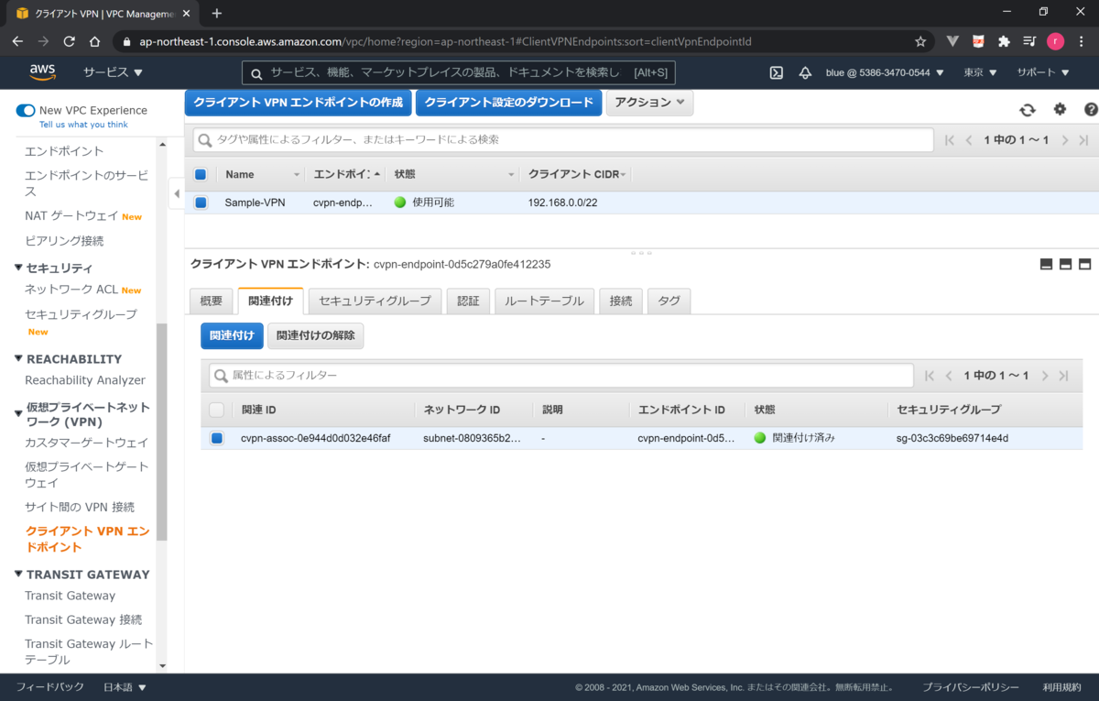Screen dimensions: 1099x701
Task: Reload the browser page
Action: (69, 41)
